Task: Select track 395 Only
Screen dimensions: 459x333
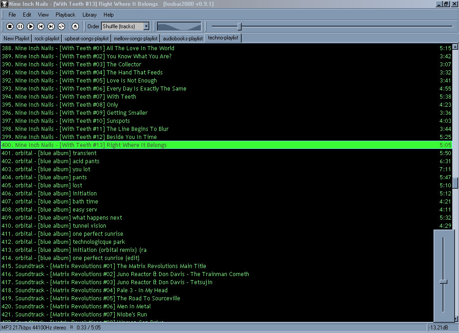Action: tap(226, 104)
